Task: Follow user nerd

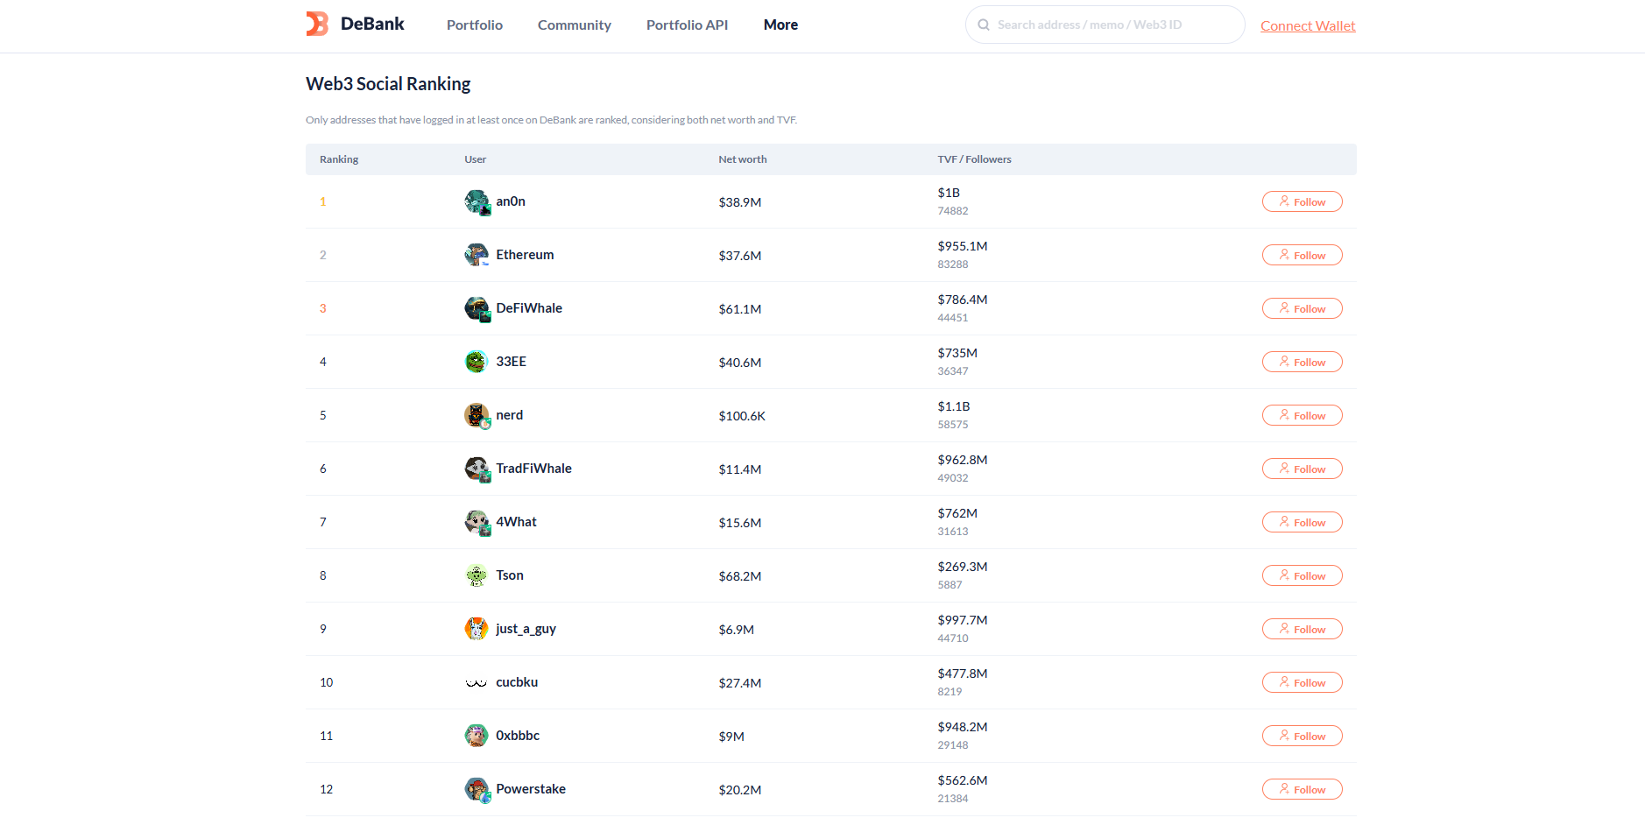Action: (x=1303, y=415)
